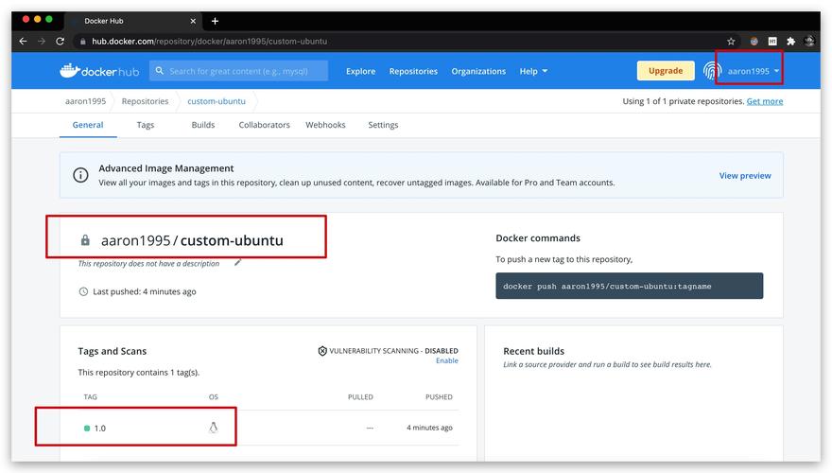This screenshot has width=832, height=473.
Task: Close the Docker Hub browser tab
Action: pos(193,21)
